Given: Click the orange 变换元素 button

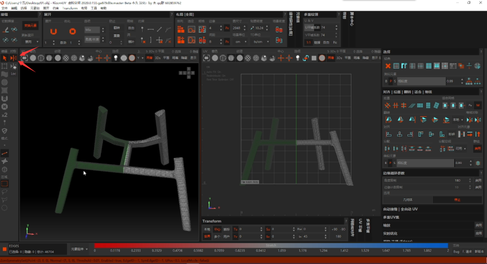Looking at the screenshot, I should 30,26.
